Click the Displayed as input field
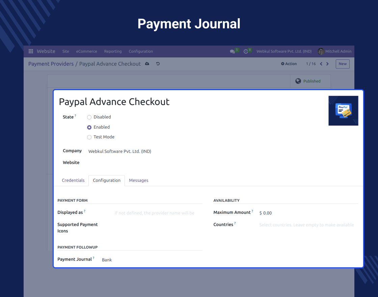 (158, 213)
